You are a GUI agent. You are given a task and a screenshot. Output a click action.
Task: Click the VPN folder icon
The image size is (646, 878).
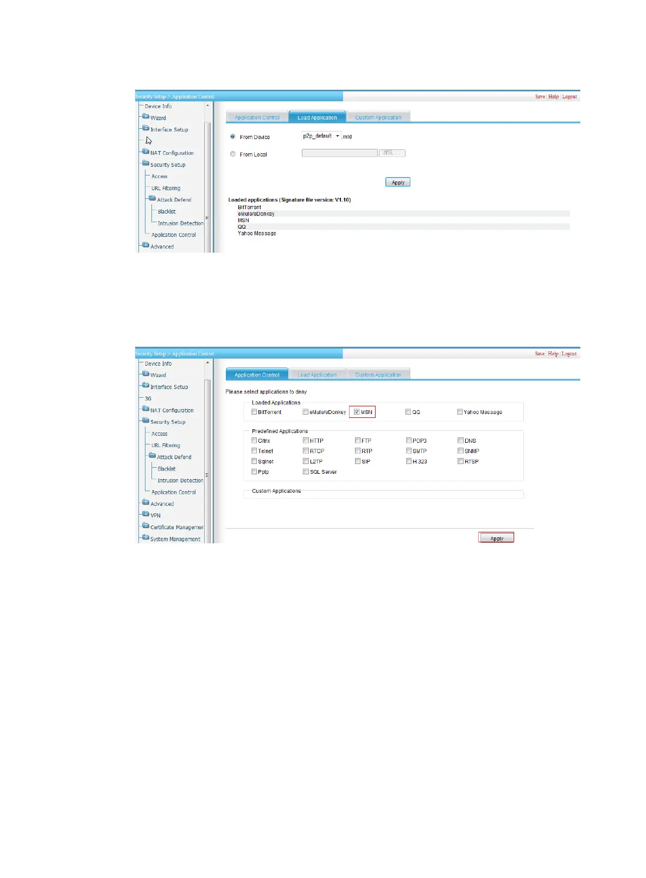tap(145, 514)
